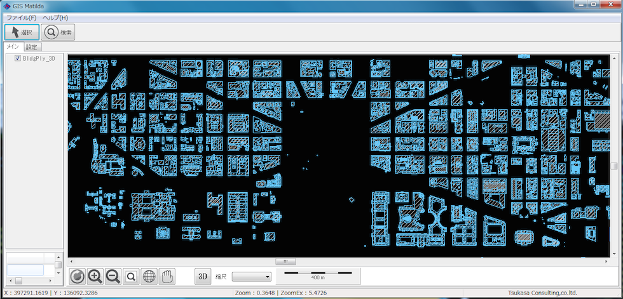Click the GIS Matilda title bar app icon
The height and width of the screenshot is (299, 623).
(x=7, y=6)
